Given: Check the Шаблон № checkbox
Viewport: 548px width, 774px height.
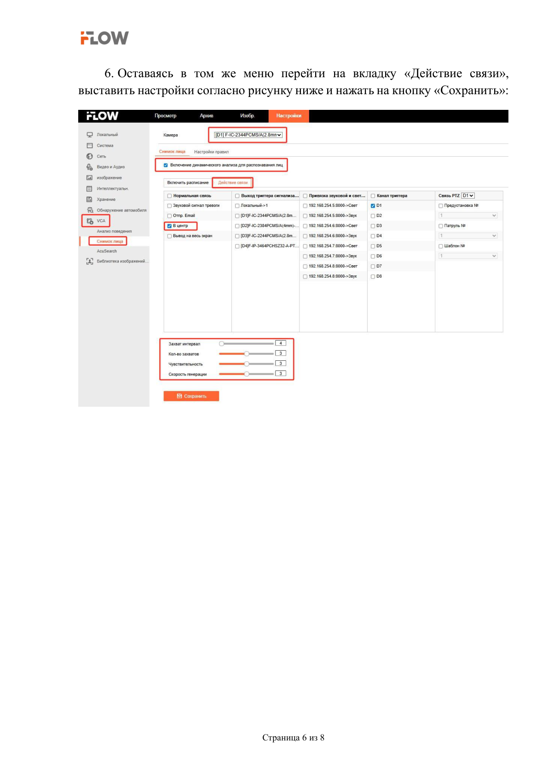Looking at the screenshot, I should click(x=441, y=246).
